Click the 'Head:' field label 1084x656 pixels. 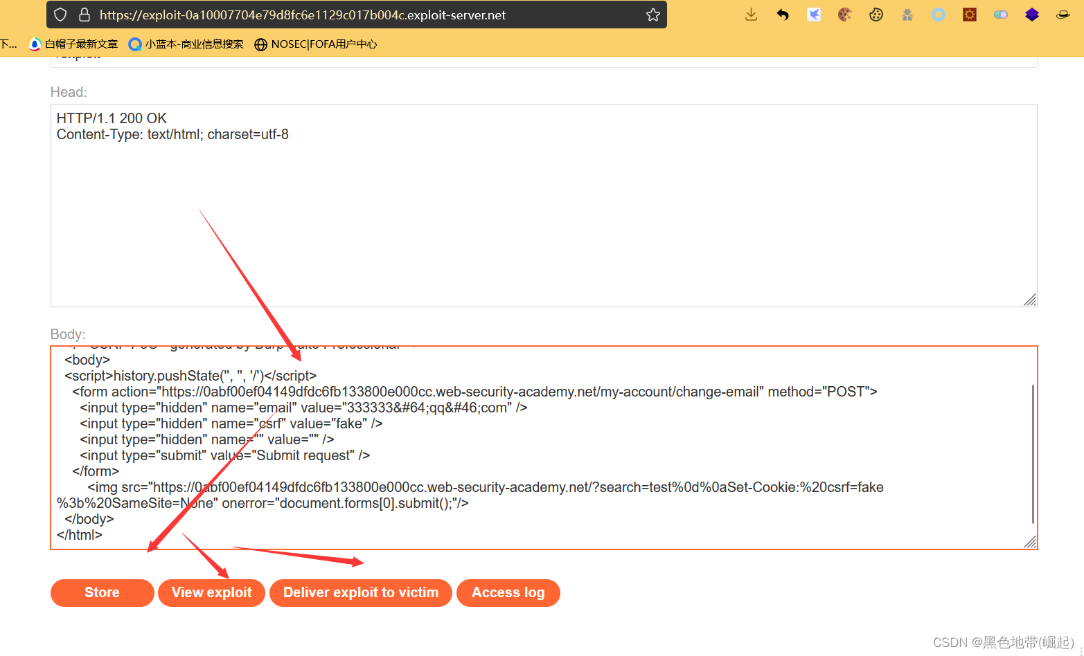[x=69, y=92]
